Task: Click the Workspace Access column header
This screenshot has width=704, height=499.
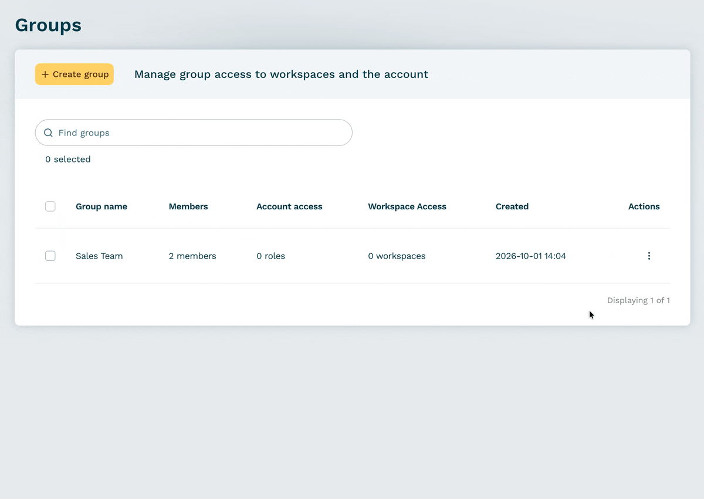Action: coord(407,206)
